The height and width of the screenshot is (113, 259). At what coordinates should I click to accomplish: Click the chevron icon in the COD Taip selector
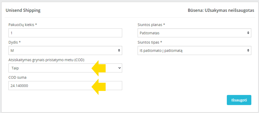[x=120, y=68]
